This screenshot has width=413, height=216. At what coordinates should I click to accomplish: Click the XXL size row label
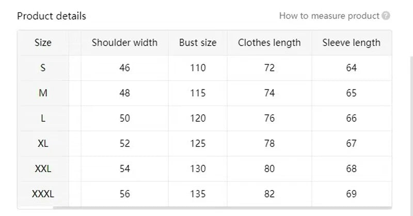point(43,168)
